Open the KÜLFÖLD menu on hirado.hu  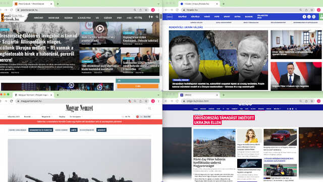(x=195, y=17)
